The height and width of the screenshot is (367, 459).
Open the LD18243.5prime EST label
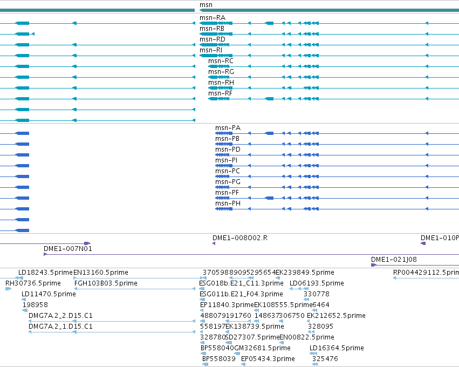click(45, 273)
